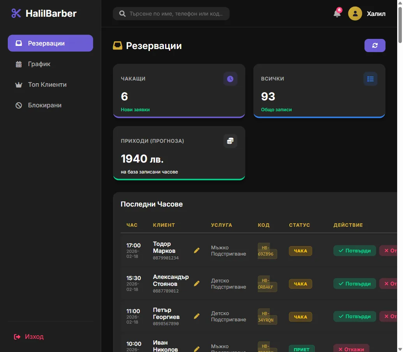The image size is (403, 352).
Task: Edit Тодор Марков with the pencil icon
Action: (x=197, y=250)
